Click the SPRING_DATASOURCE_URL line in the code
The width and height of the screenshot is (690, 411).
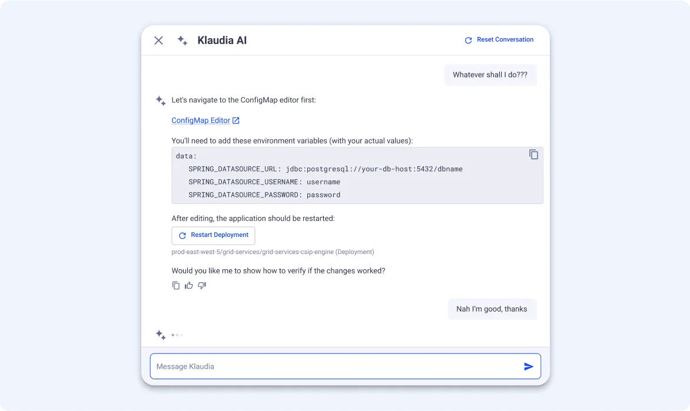[325, 169]
